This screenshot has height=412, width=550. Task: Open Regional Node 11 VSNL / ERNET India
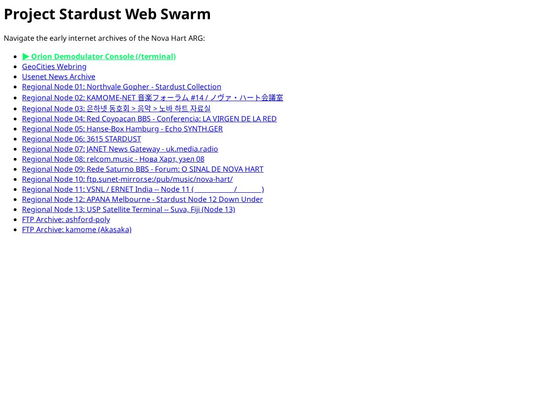pos(143,189)
